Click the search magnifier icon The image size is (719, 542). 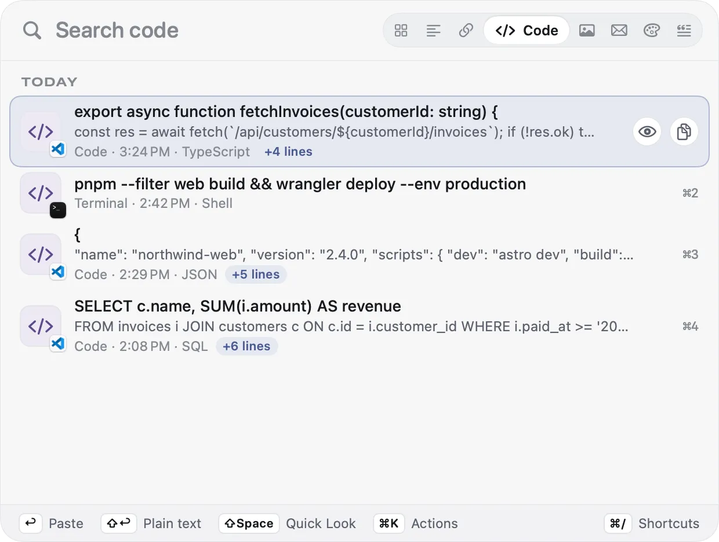pos(32,30)
